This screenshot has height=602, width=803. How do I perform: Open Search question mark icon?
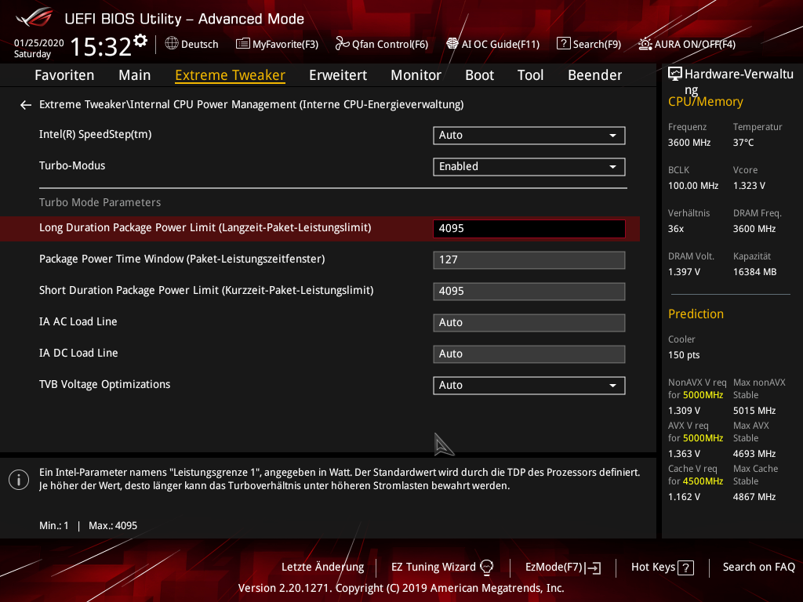click(563, 44)
